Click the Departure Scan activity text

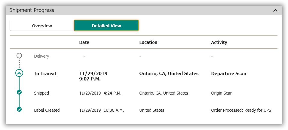pyautogui.click(x=229, y=74)
